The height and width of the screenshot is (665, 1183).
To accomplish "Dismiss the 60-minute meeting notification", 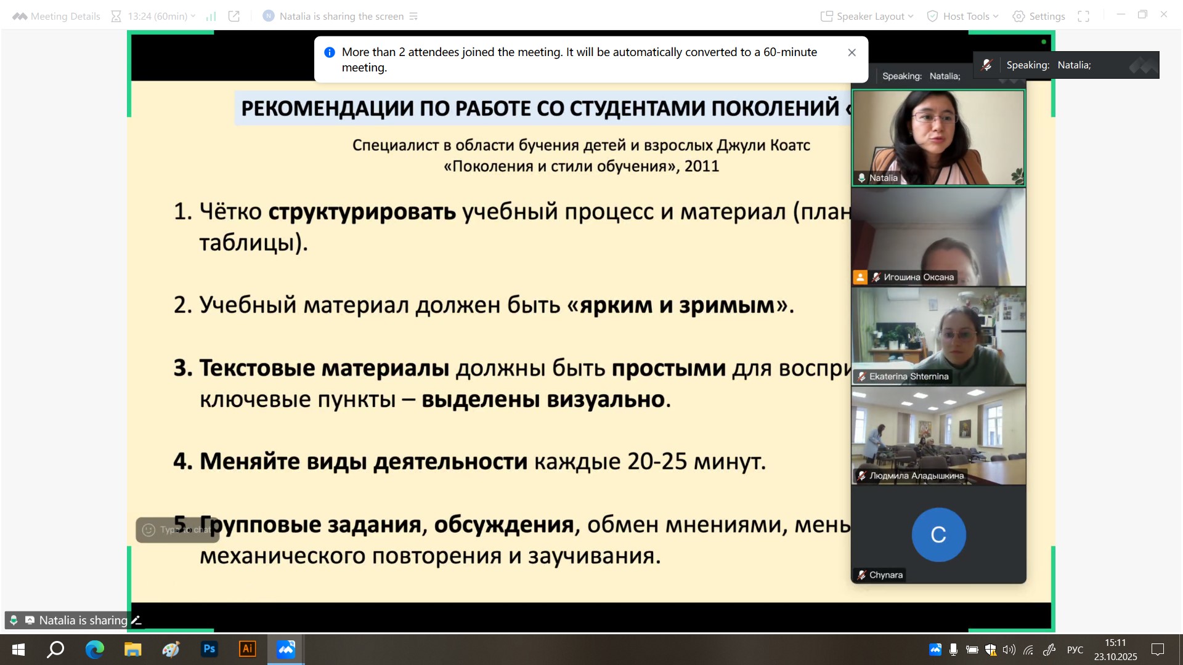I will pos(852,52).
